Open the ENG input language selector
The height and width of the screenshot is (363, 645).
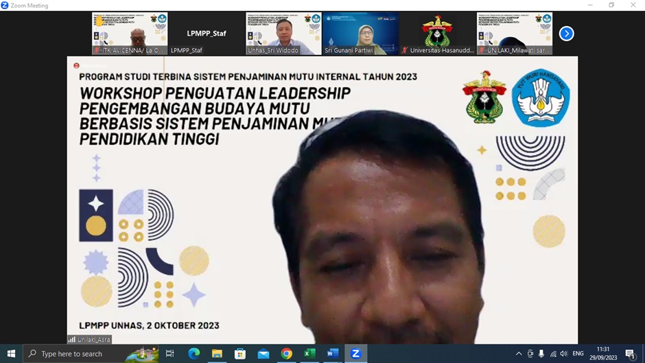click(578, 354)
